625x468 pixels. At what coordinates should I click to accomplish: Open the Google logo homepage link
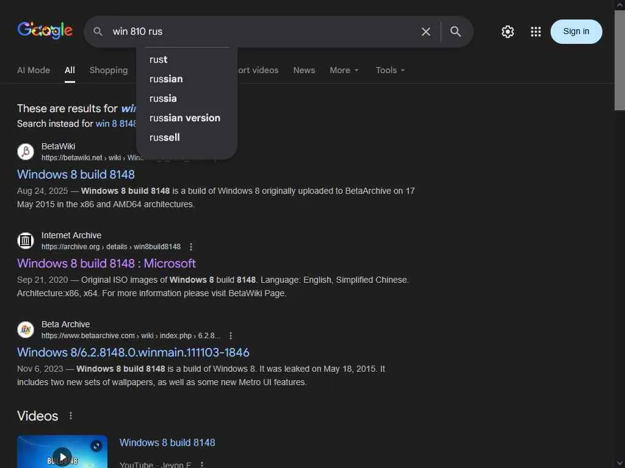tap(45, 30)
